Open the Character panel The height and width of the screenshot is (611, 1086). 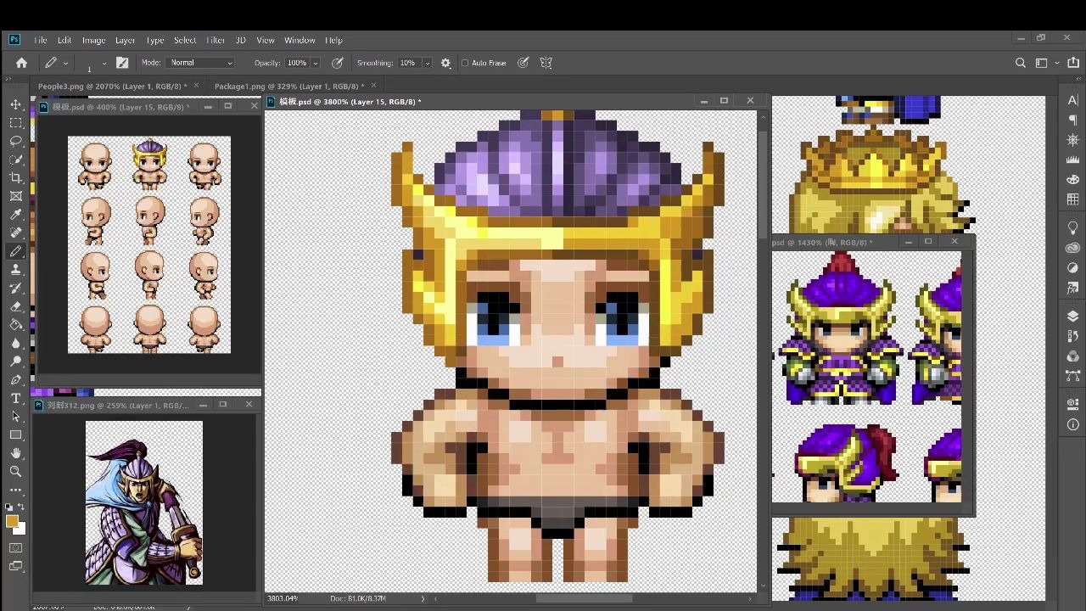(x=1072, y=99)
